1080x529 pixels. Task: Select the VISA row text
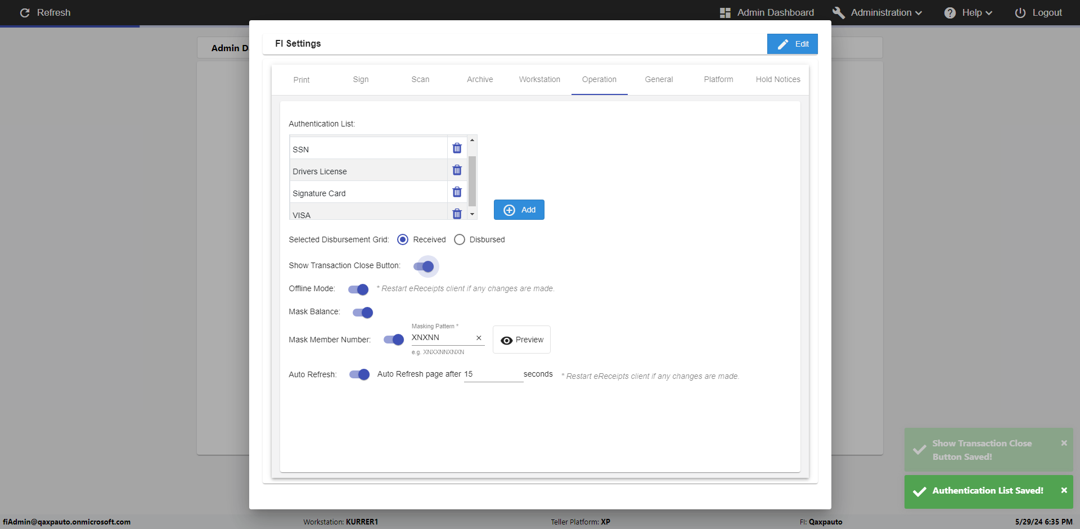(x=301, y=215)
